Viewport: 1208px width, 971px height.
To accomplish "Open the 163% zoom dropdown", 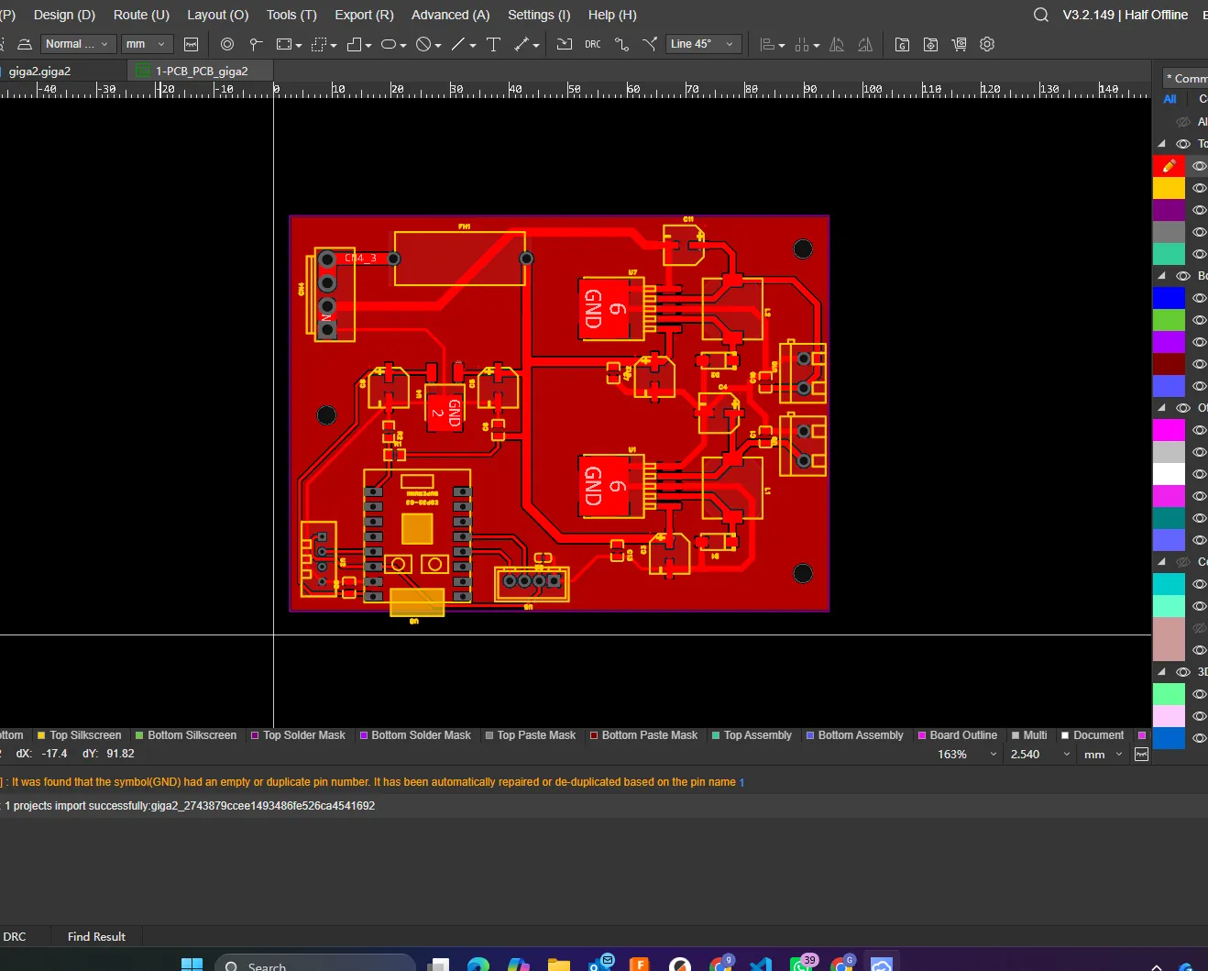I will 966,755.
